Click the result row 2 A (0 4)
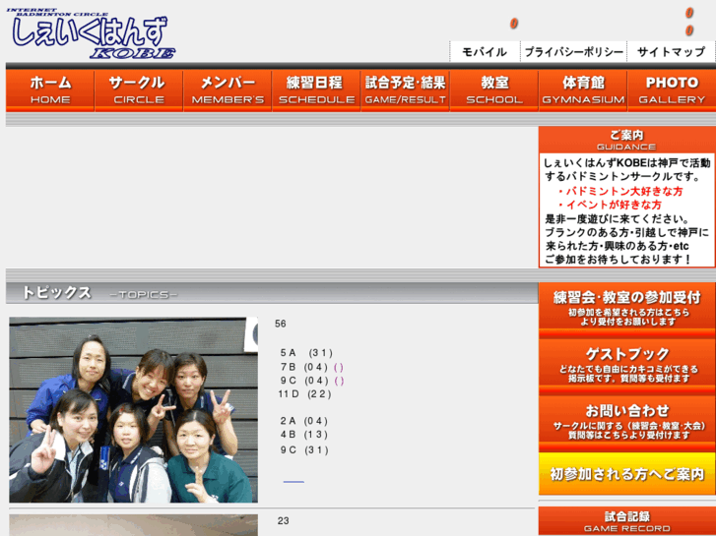The width and height of the screenshot is (716, 536). click(304, 421)
